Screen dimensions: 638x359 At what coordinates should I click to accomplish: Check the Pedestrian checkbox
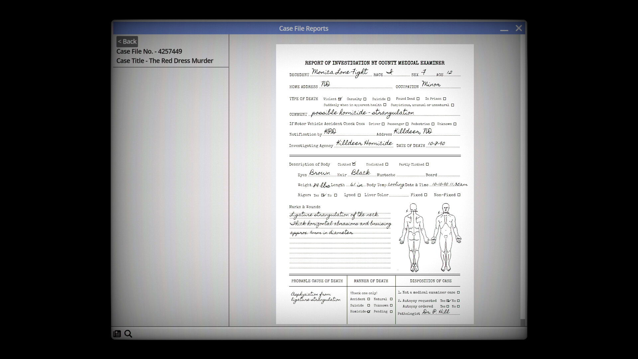433,124
